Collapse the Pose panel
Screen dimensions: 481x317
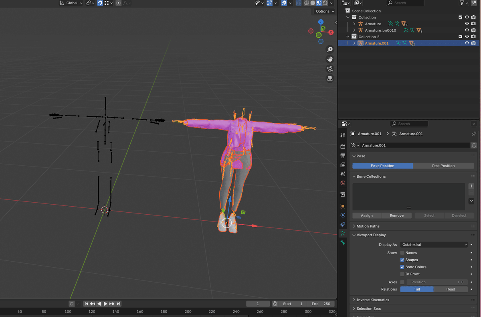pyautogui.click(x=361, y=156)
